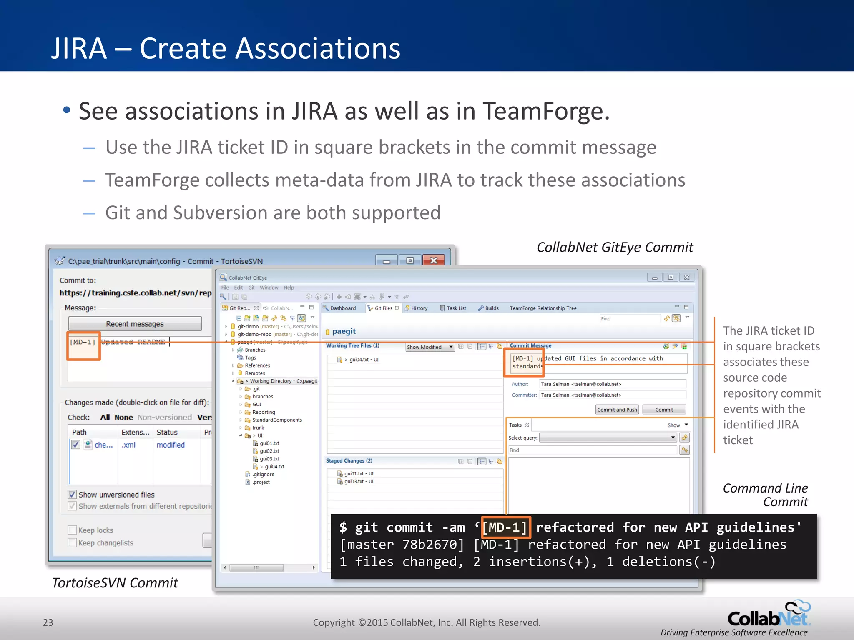The height and width of the screenshot is (640, 854).
Task: Uncheck the che... .xml file checkbox
Action: tap(75, 445)
